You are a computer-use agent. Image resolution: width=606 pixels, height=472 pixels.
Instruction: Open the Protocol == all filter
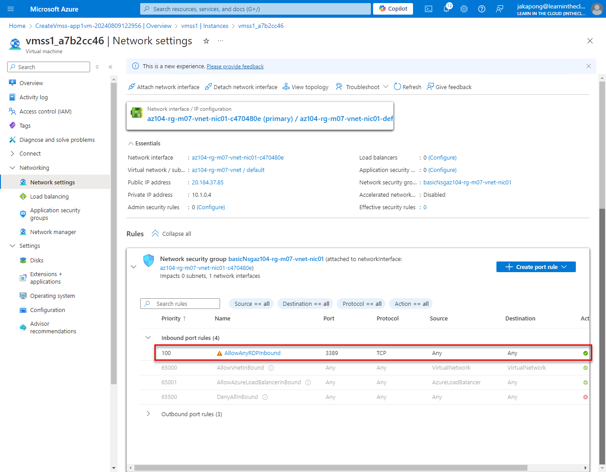point(362,304)
